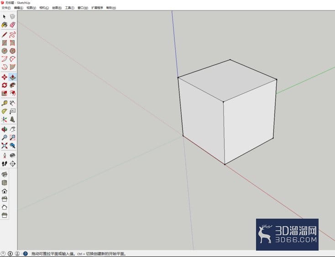The image size is (335, 257).
Task: Select the Scale tool
Action: (4, 94)
